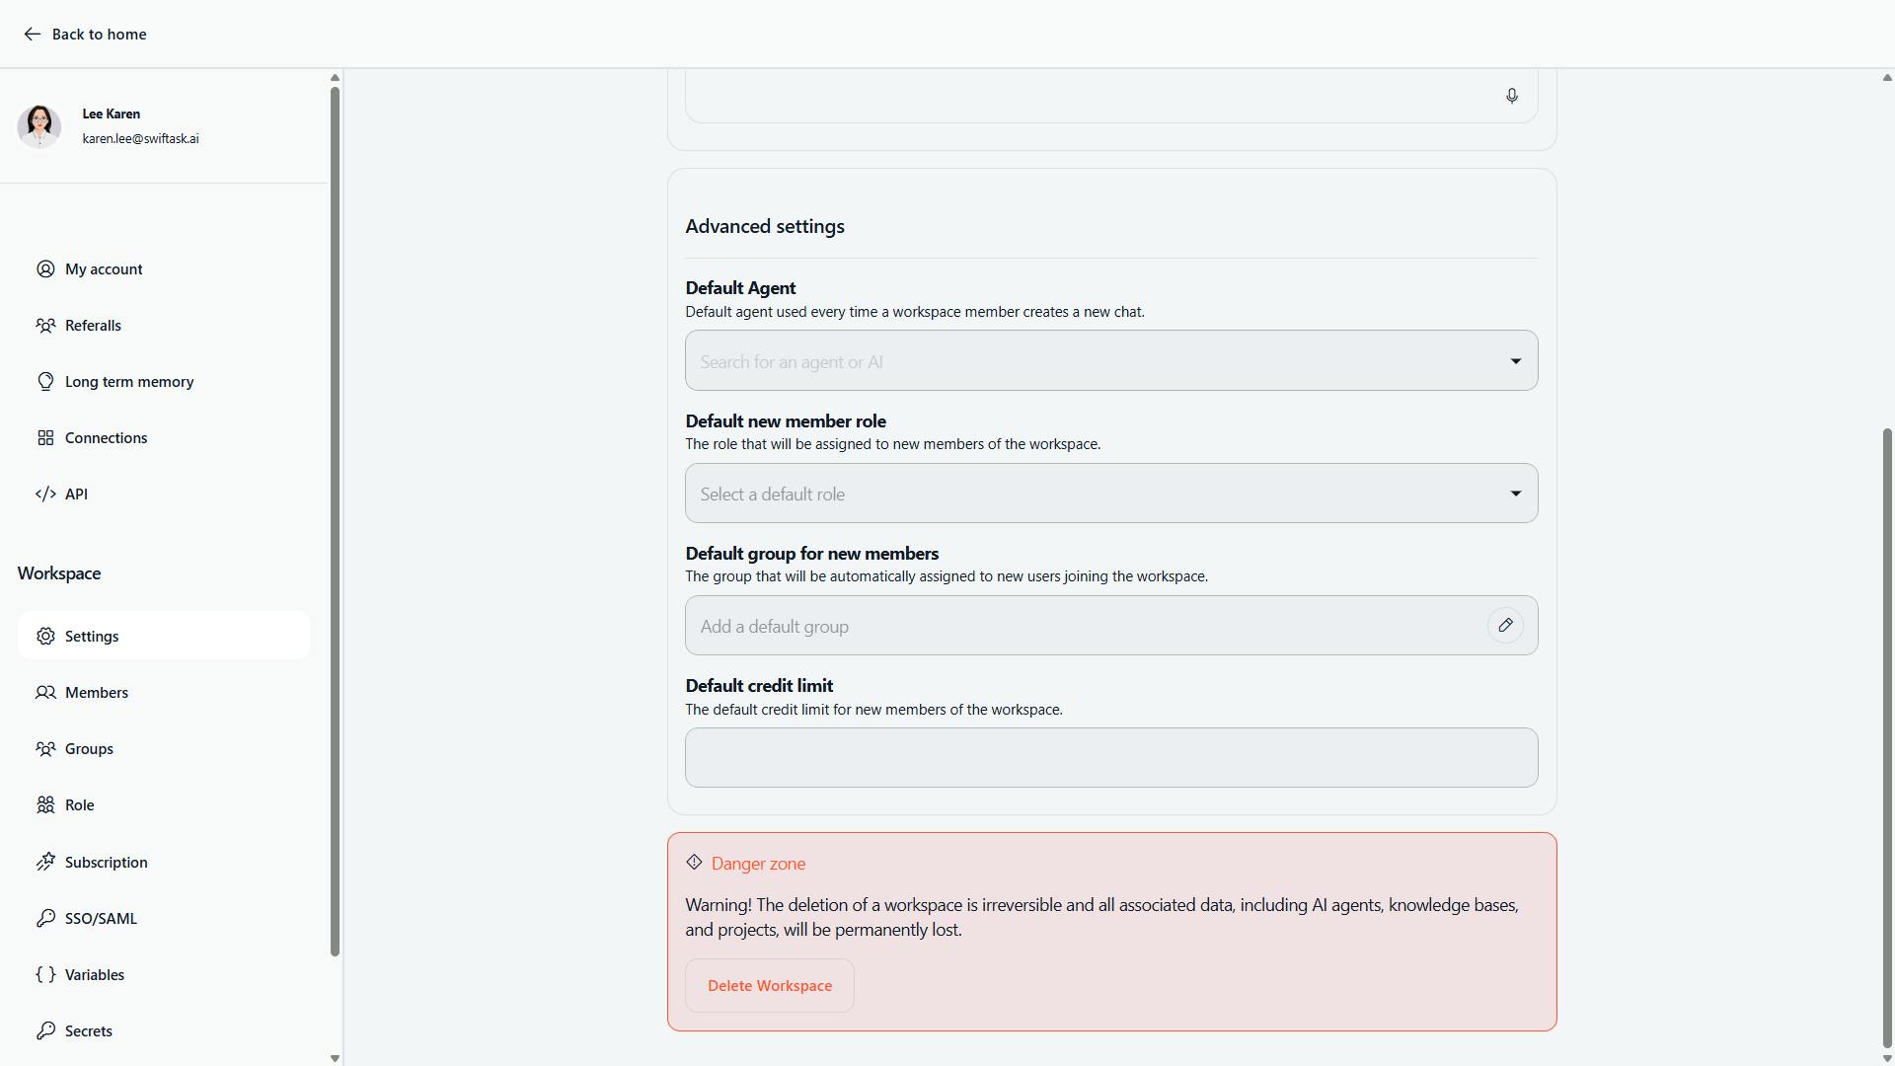Open Long term memory lightbulb item

pos(128,382)
